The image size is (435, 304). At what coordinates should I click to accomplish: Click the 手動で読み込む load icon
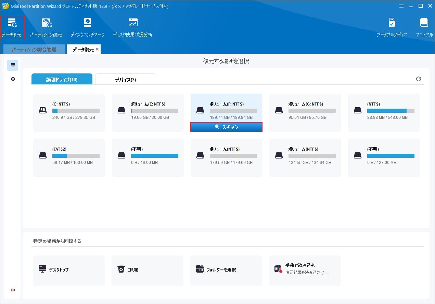point(279,269)
